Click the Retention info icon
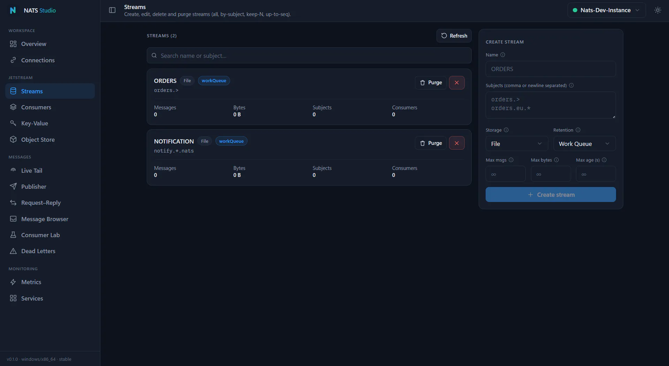This screenshot has height=366, width=669. point(578,130)
